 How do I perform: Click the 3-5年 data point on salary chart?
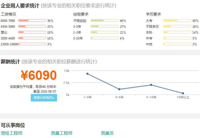pos(119,89)
